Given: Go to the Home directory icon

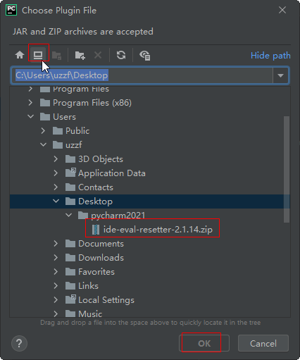Looking at the screenshot, I should [20, 55].
